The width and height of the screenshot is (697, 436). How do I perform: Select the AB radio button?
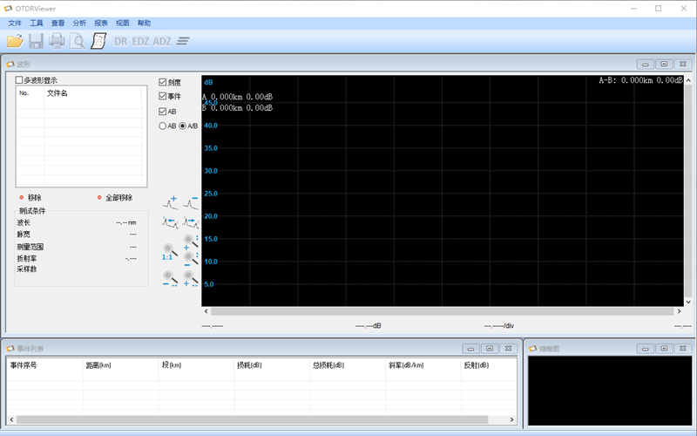point(163,126)
